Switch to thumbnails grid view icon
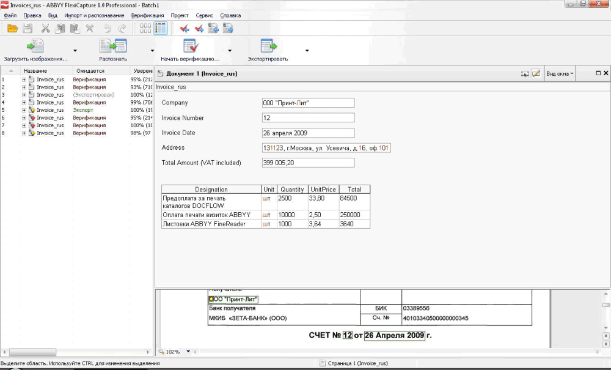Screen dimensions: 611x370 tap(145, 29)
